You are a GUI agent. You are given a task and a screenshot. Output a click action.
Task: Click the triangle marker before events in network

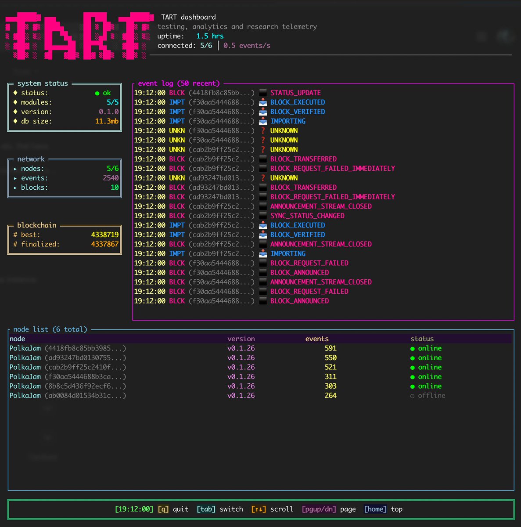point(15,178)
